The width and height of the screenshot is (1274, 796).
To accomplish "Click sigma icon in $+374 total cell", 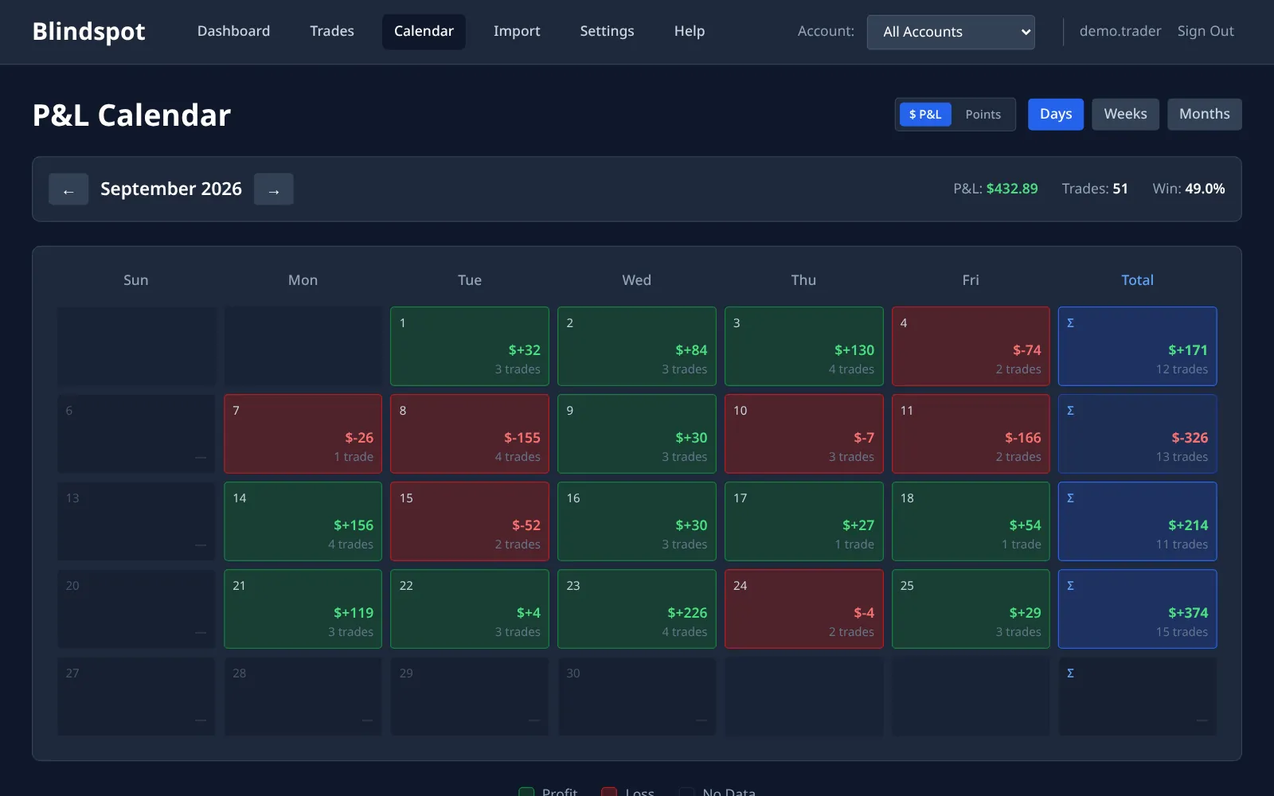I will [x=1070, y=586].
